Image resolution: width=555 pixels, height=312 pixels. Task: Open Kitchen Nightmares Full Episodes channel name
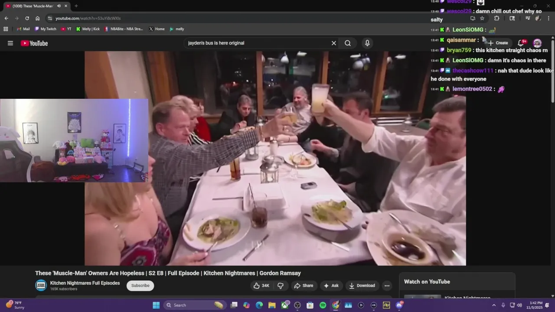[85, 283]
